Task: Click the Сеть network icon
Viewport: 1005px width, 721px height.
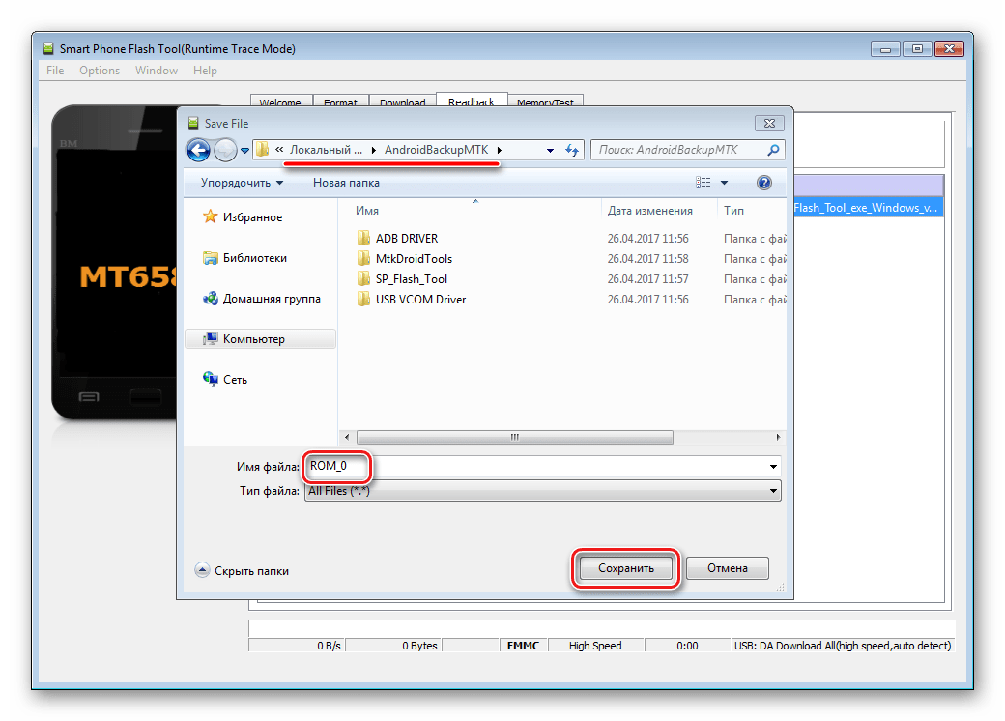Action: (x=210, y=379)
